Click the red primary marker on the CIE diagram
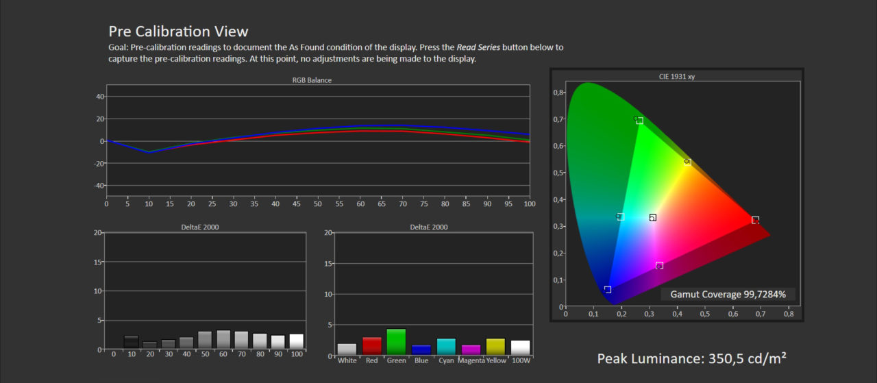 pyautogui.click(x=755, y=220)
